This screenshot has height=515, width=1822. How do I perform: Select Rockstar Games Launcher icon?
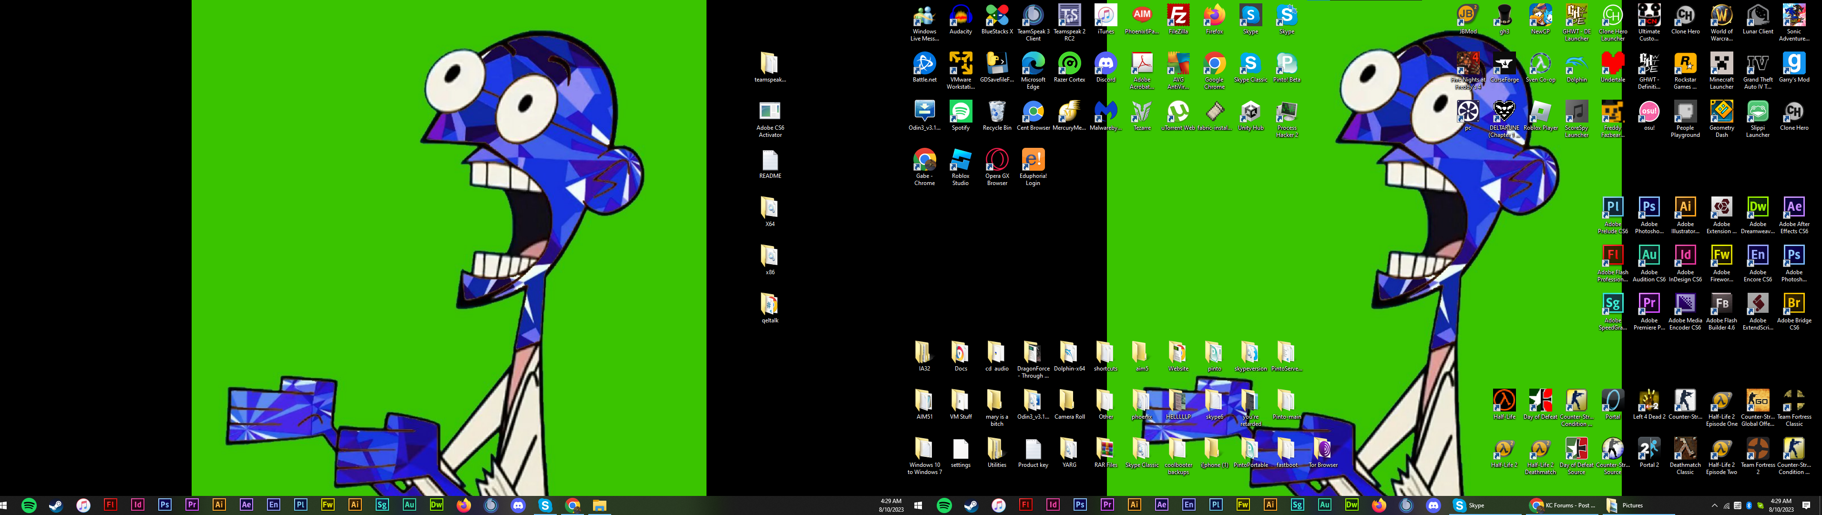[x=1685, y=70]
